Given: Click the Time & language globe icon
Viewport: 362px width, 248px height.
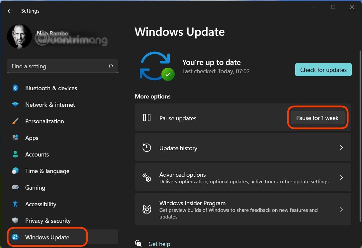Looking at the screenshot, I should (x=15, y=171).
